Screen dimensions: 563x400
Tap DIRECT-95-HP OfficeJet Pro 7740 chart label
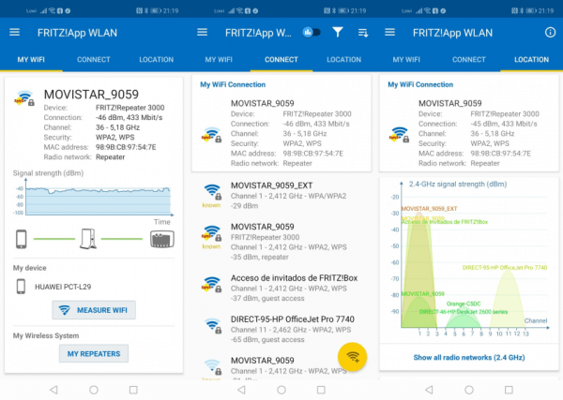505,267
